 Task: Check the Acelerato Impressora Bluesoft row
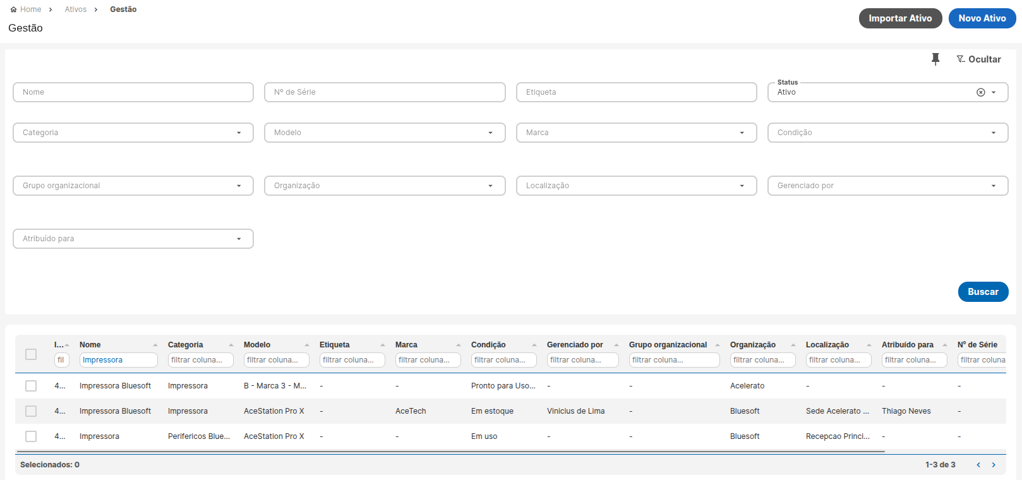[x=31, y=386]
